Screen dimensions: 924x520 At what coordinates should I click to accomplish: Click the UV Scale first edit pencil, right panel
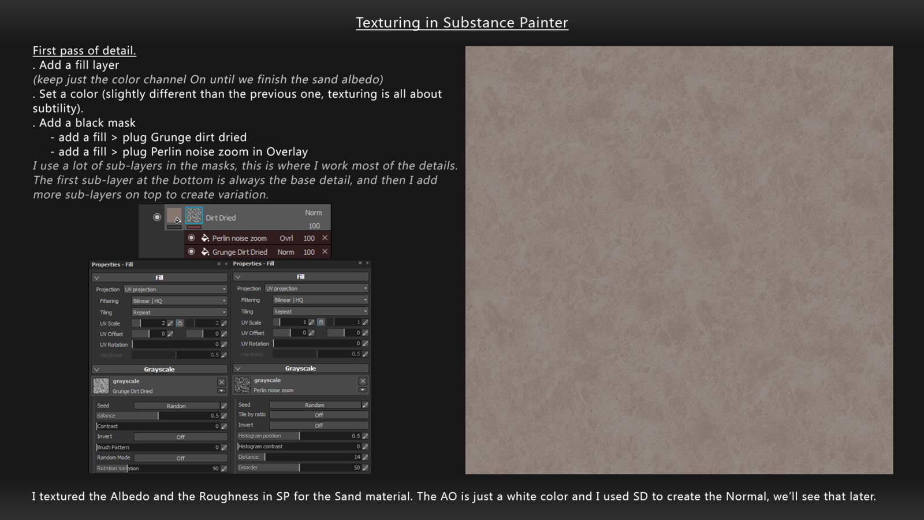311,322
